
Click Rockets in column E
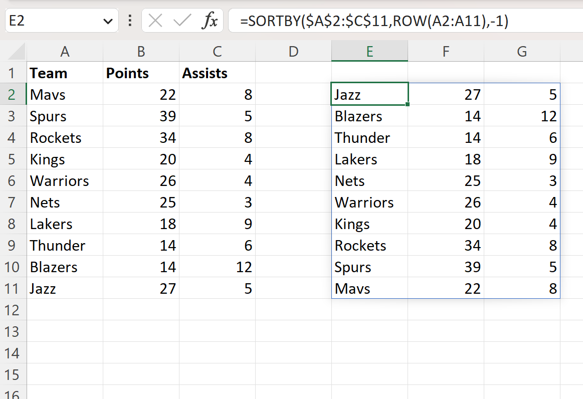click(x=369, y=246)
